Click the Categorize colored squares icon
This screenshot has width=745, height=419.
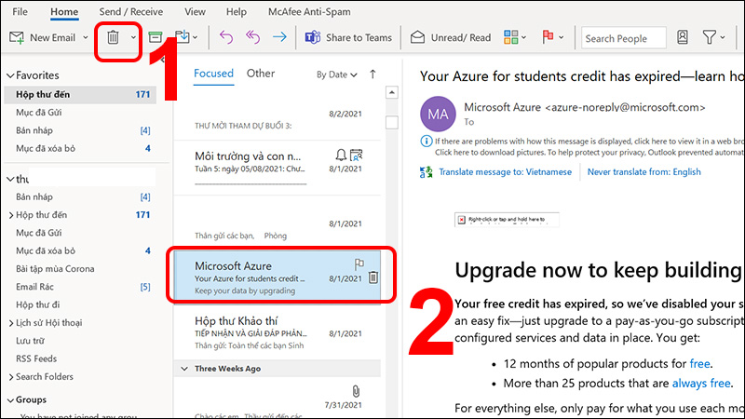click(x=510, y=37)
